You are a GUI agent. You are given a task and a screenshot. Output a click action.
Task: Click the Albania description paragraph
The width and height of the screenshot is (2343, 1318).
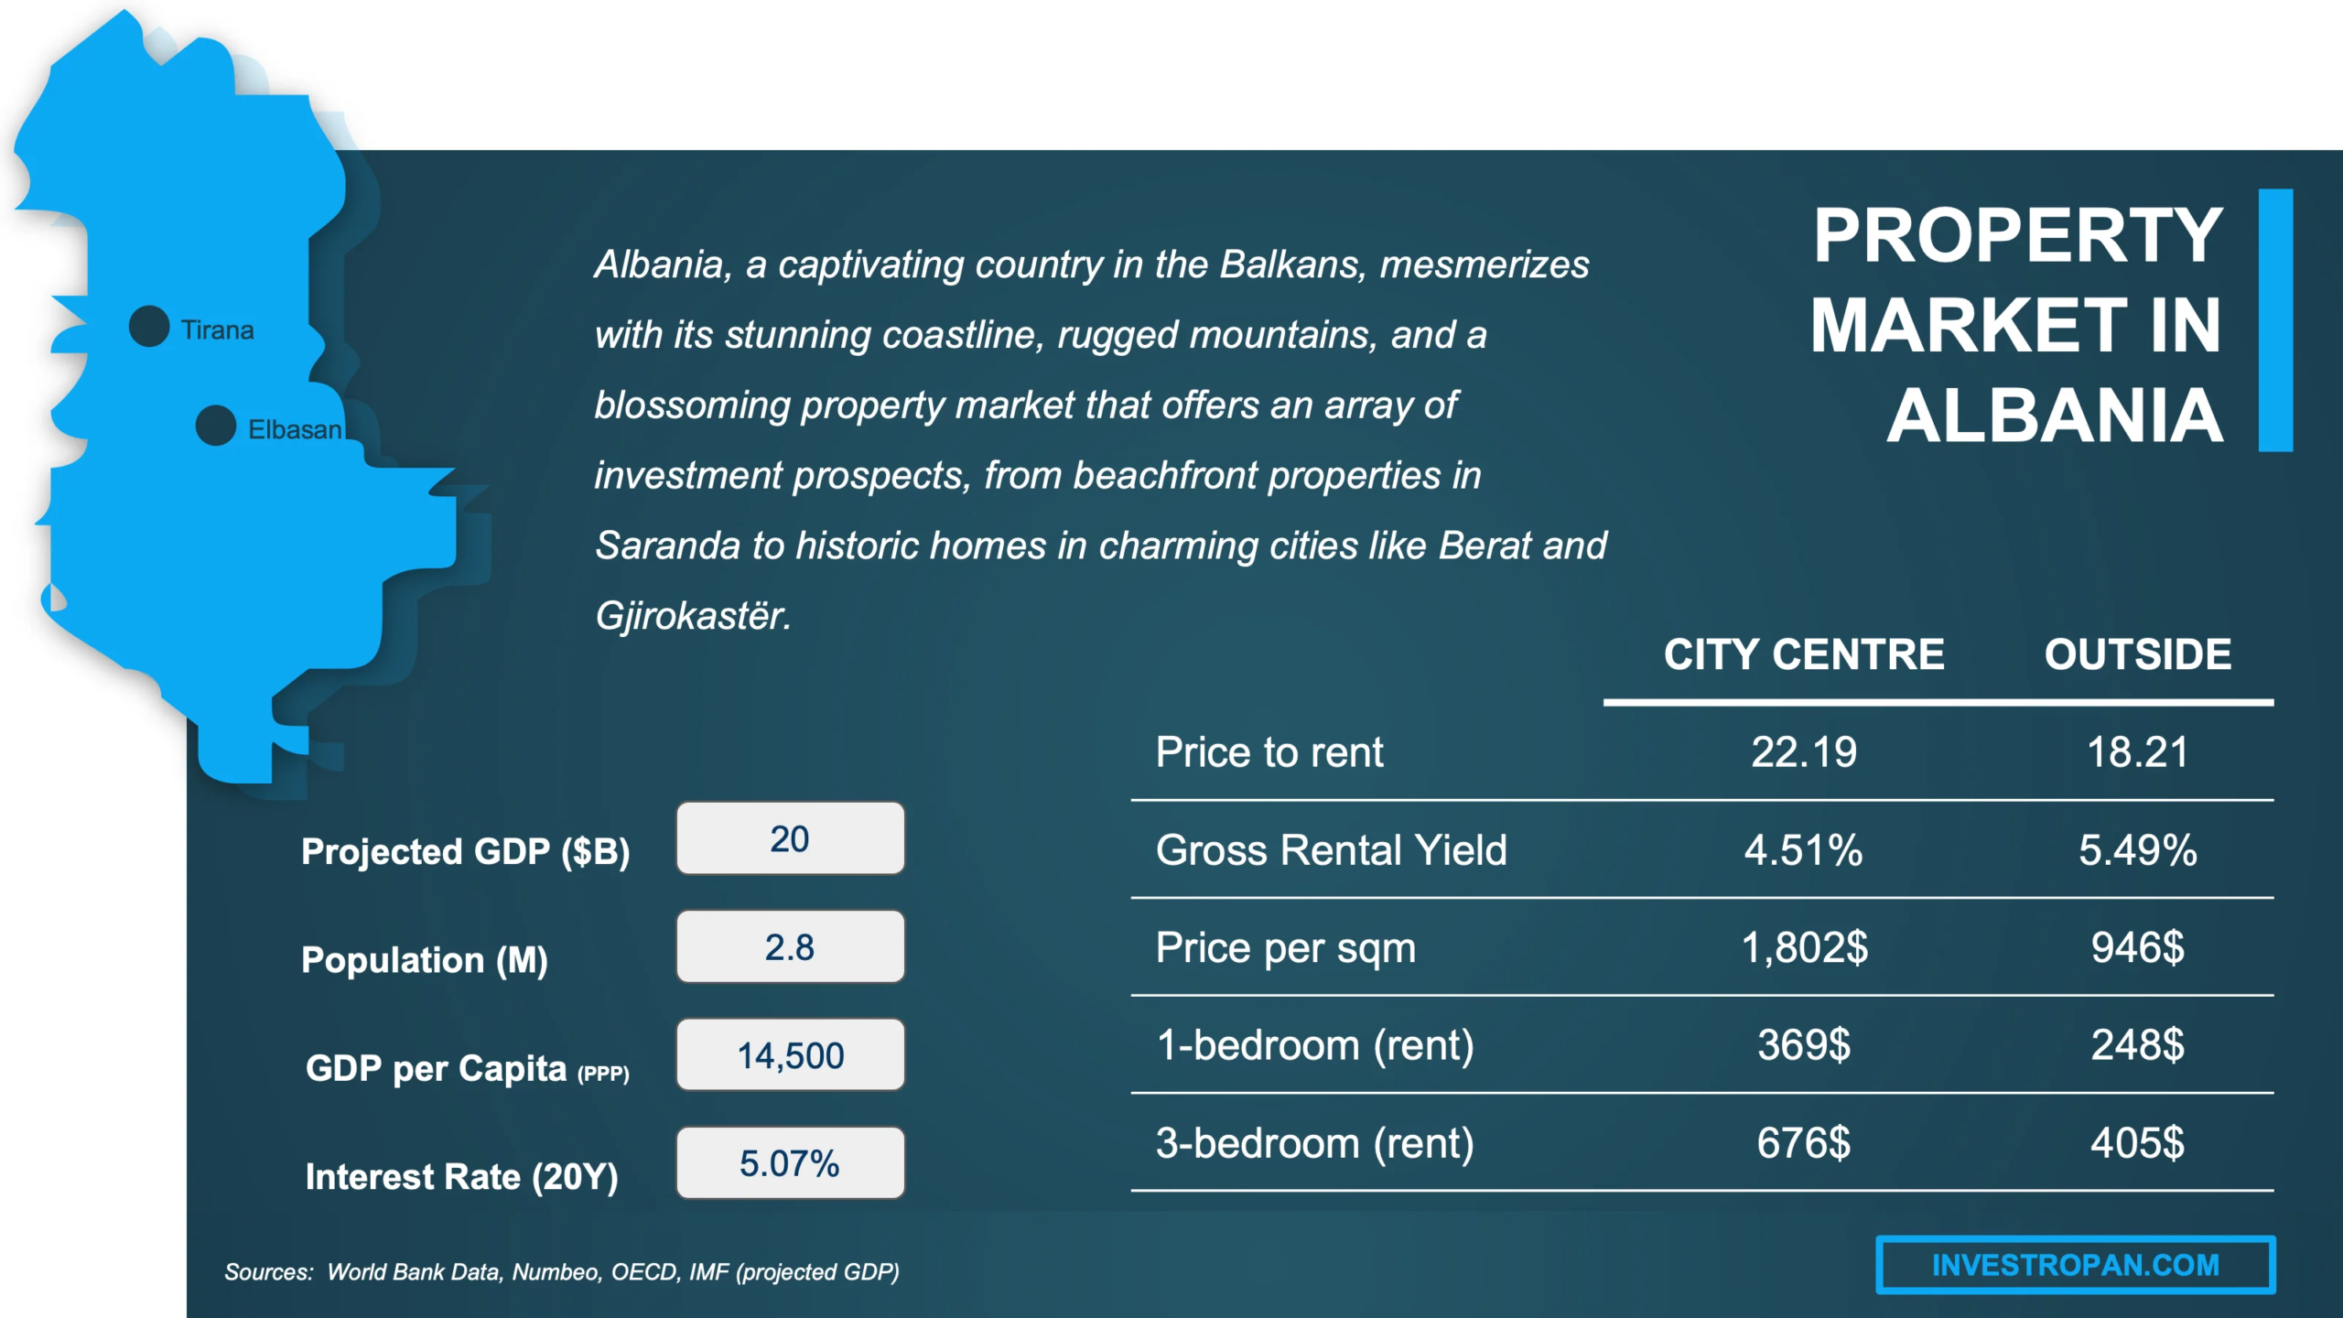(1098, 439)
